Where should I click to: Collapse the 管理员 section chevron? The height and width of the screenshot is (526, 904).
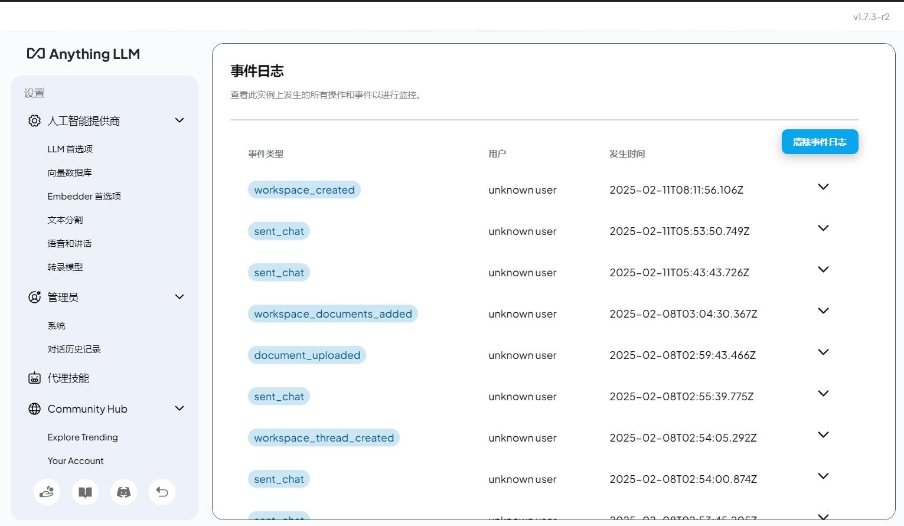click(x=180, y=297)
